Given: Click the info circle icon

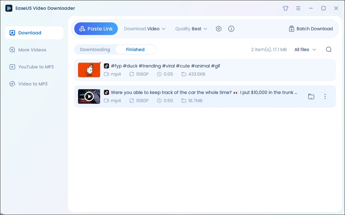Looking at the screenshot, I should 231,29.
